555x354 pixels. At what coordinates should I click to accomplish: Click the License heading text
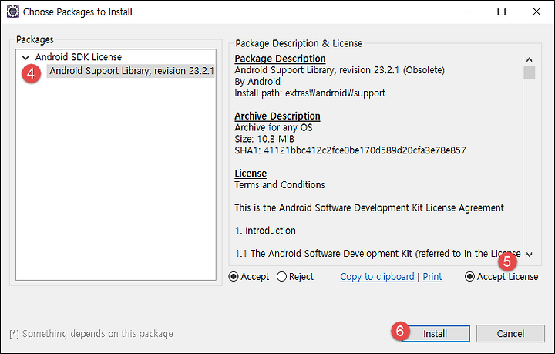tap(251, 173)
